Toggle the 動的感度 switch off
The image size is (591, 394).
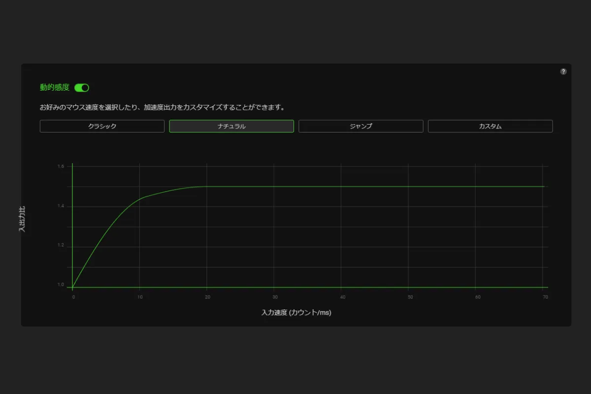[x=82, y=88]
